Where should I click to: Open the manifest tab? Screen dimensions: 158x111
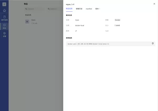point(89,9)
